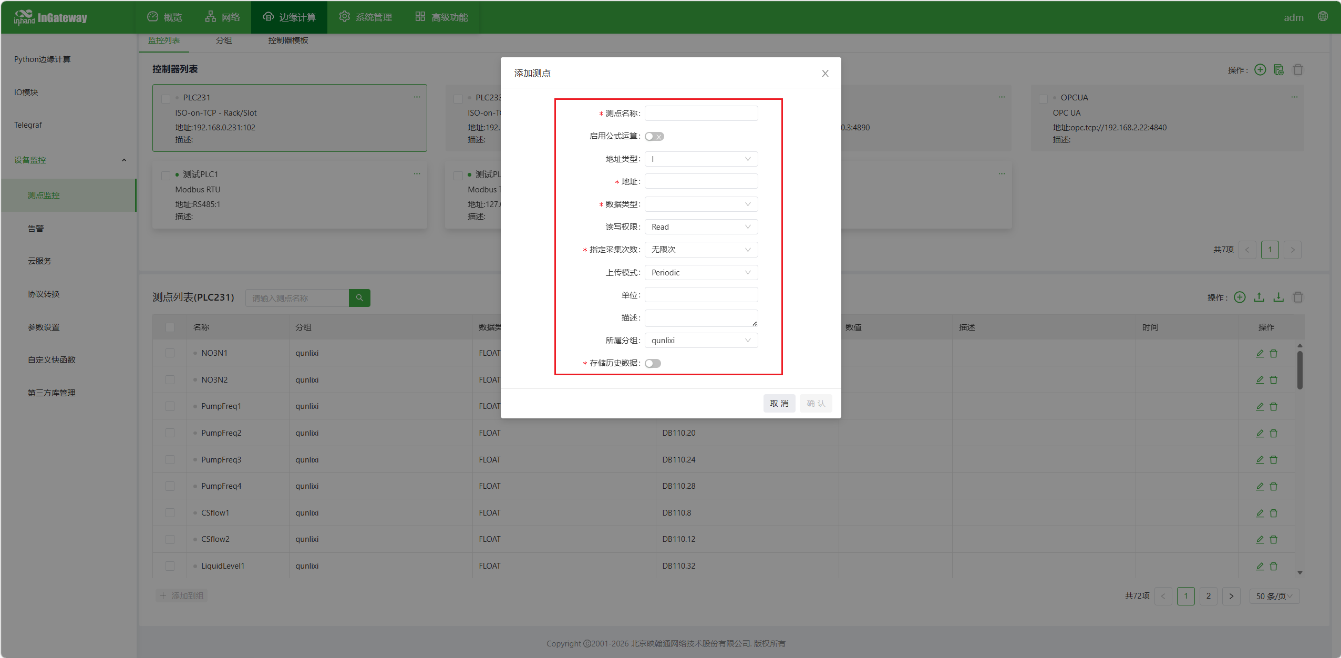
Task: Click the 确认 button in the dialog
Action: 816,404
